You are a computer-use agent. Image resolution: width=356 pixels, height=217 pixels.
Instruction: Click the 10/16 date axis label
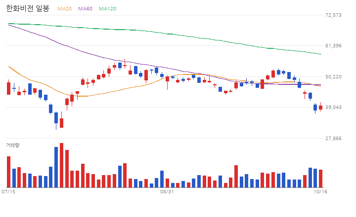(x=320, y=192)
